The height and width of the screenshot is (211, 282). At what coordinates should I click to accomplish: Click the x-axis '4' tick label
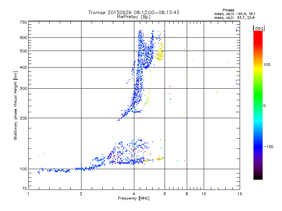134,194
